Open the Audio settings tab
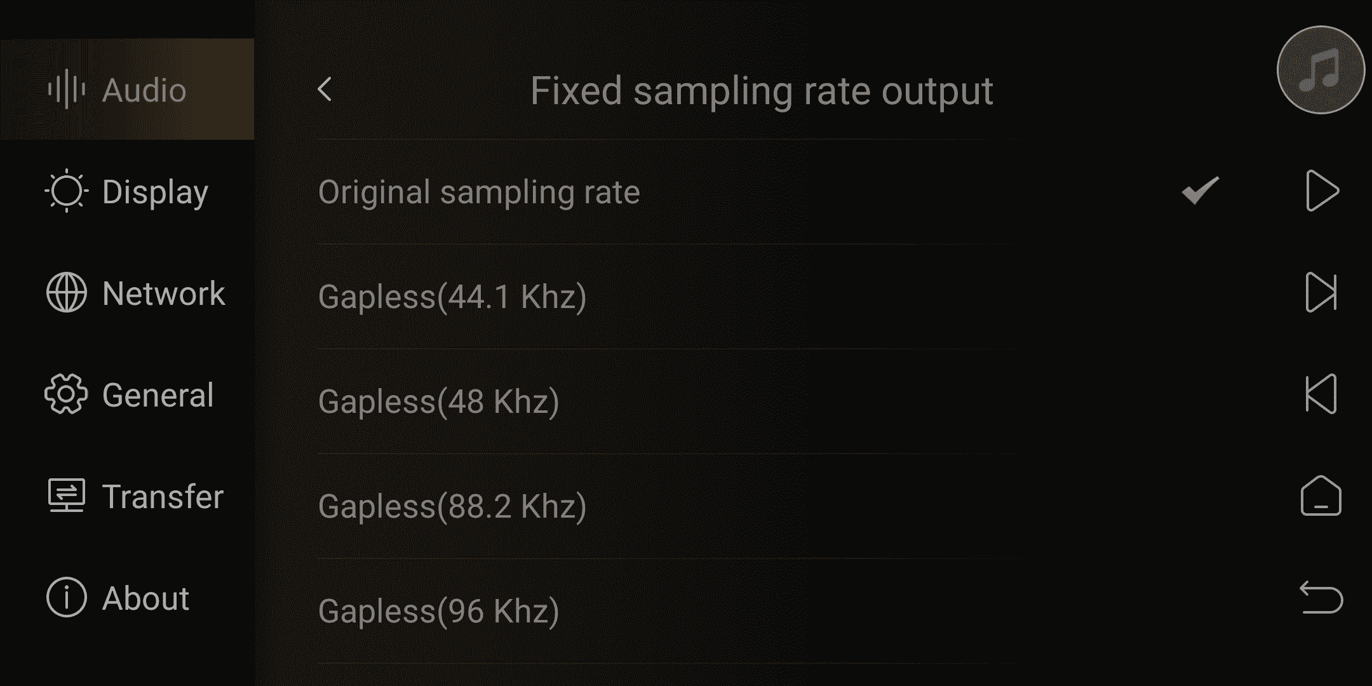1372x686 pixels. (x=127, y=89)
